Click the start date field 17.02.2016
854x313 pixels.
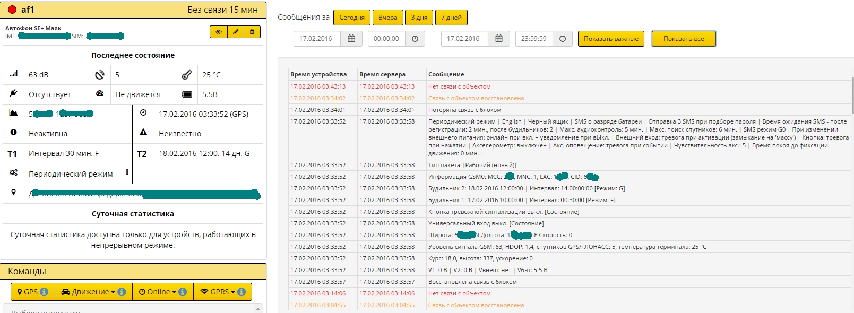317,39
